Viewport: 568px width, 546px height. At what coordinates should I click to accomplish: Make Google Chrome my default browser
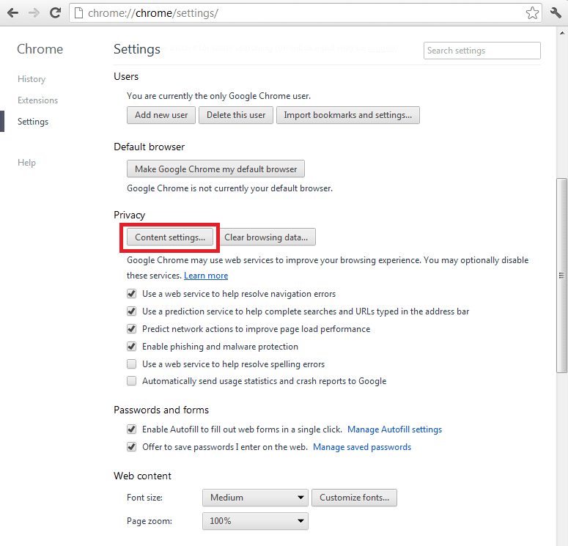pos(215,169)
